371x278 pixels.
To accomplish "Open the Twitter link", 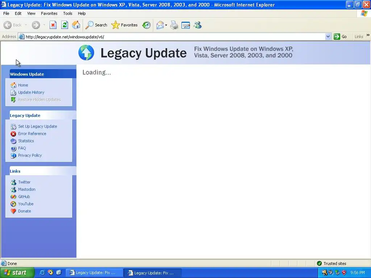I will click(x=24, y=182).
